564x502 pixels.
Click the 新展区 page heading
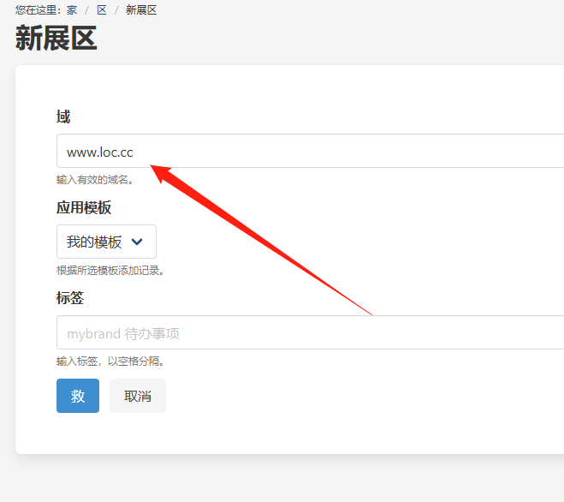pyautogui.click(x=56, y=39)
